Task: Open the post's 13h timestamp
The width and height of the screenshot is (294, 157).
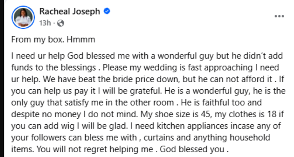Action: [x=44, y=23]
